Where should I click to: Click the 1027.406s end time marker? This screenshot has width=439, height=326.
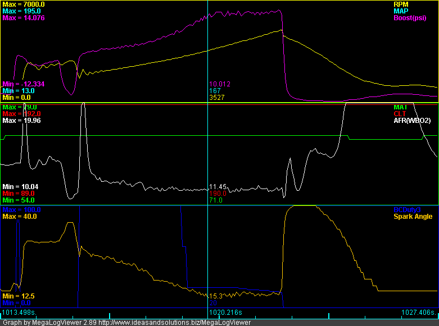[x=419, y=312]
